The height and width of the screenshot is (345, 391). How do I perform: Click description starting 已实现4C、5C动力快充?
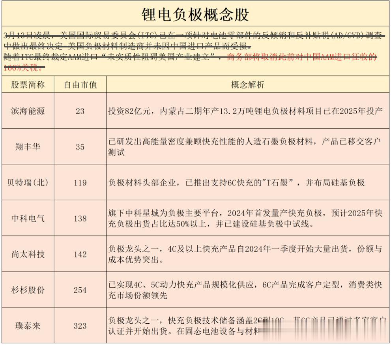245,290
